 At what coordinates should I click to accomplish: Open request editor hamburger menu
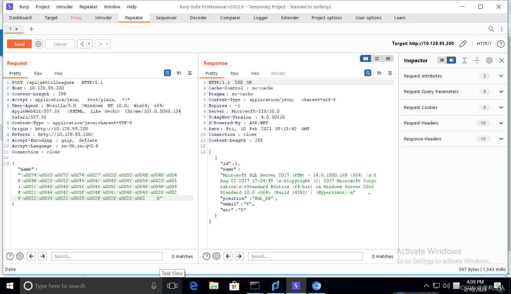(x=190, y=73)
